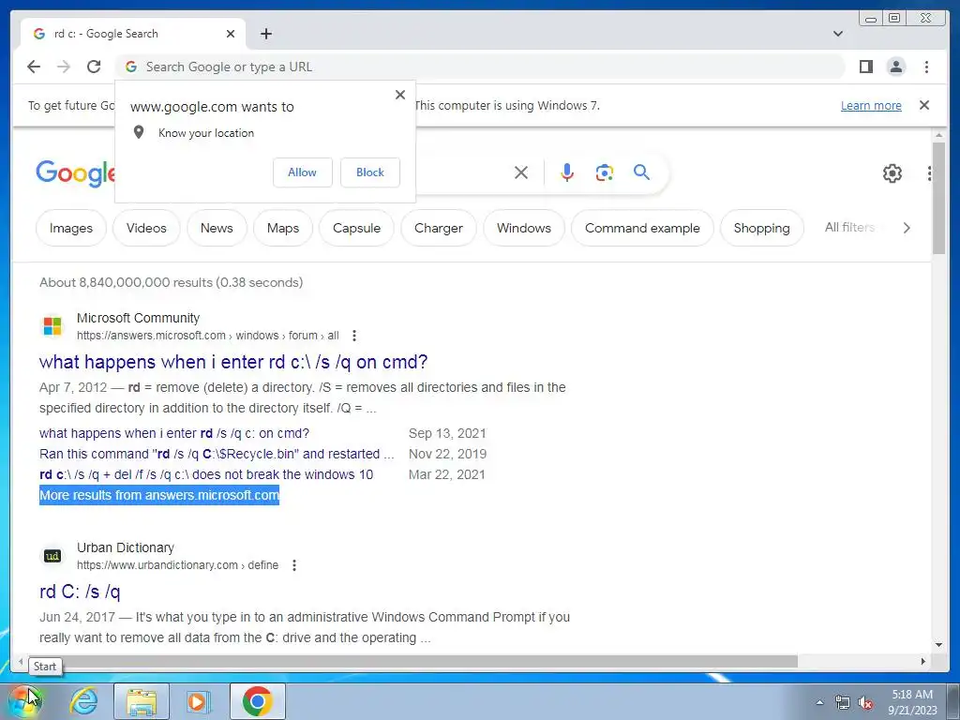Go to the Google logo homepage
This screenshot has width=960, height=720.
tap(75, 173)
